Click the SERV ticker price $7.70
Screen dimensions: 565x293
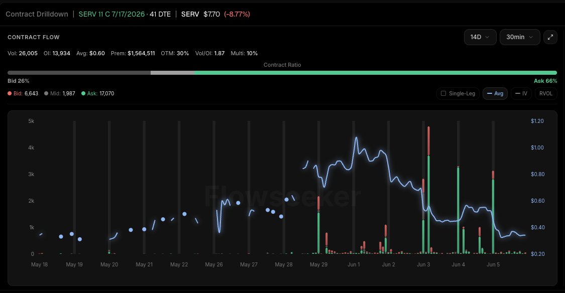[x=211, y=14]
